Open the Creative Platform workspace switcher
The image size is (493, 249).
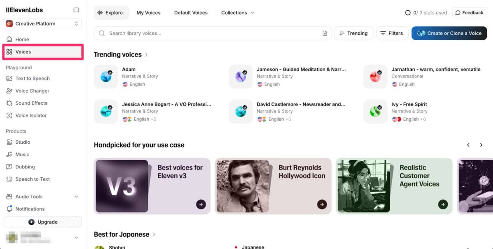[x=43, y=24]
